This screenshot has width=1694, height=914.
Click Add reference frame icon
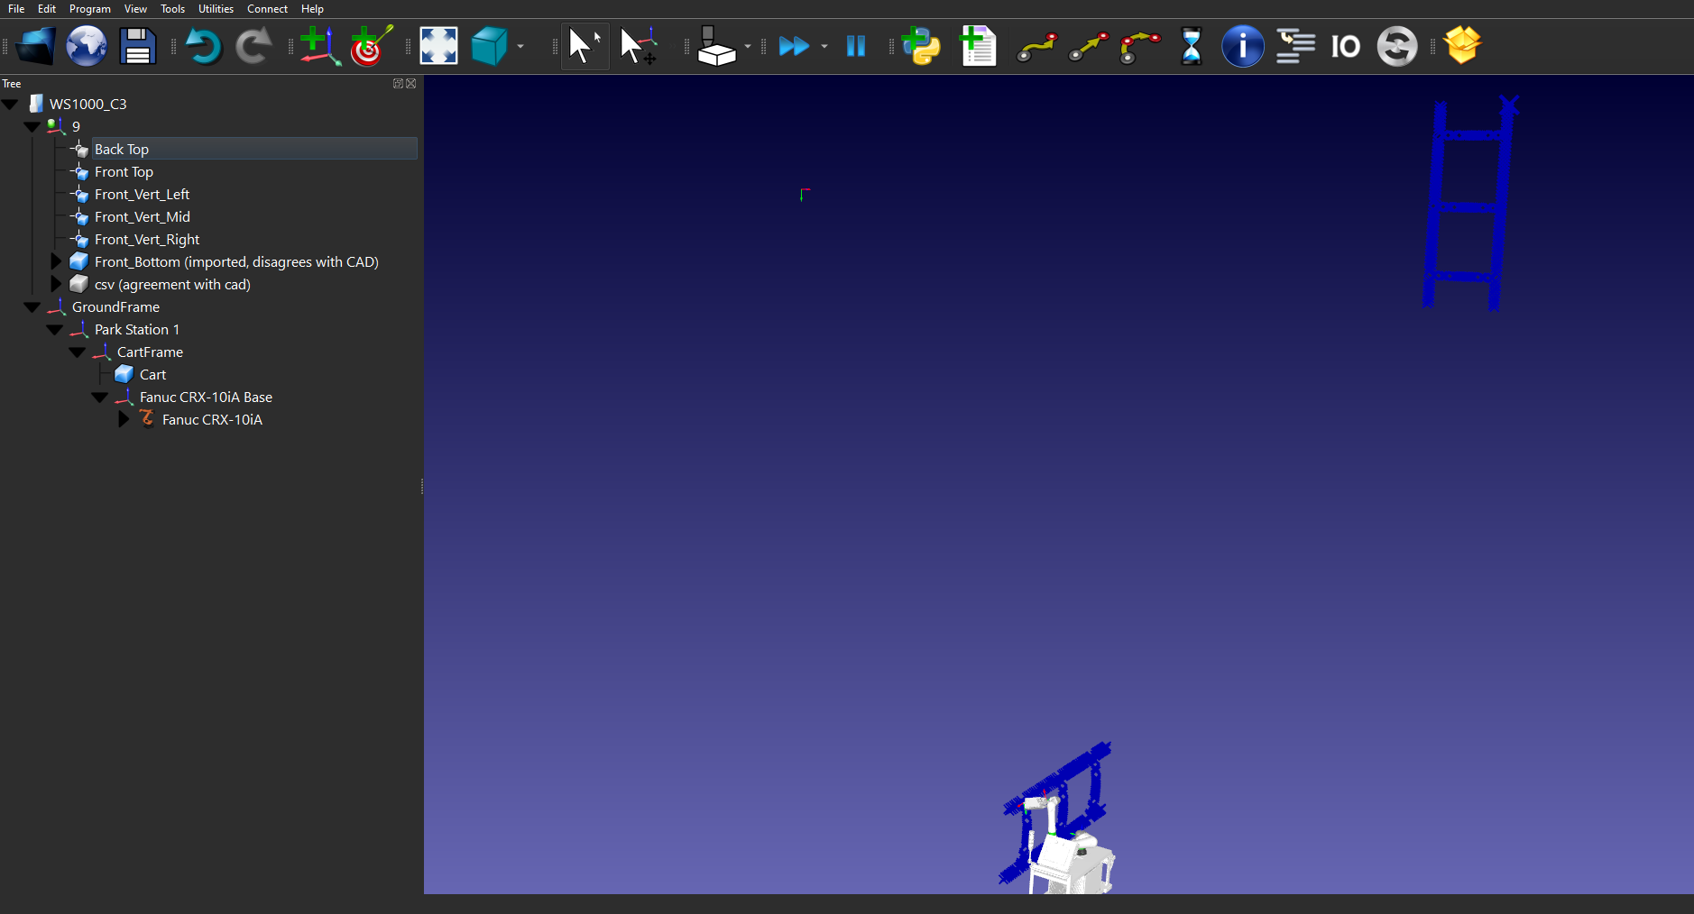(x=319, y=46)
